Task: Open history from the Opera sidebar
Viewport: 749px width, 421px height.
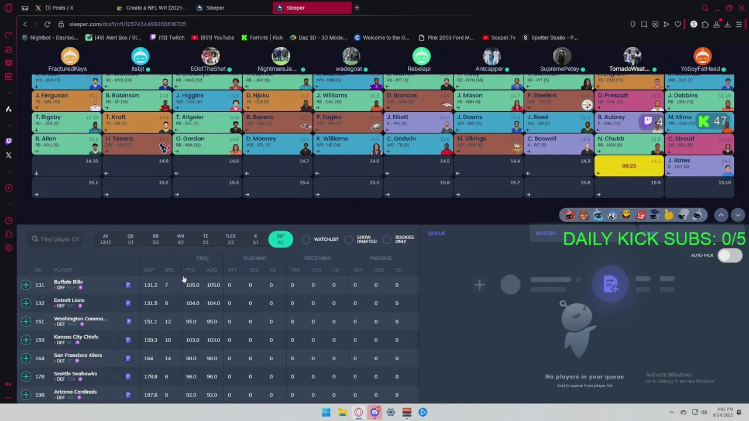Action: (x=8, y=220)
